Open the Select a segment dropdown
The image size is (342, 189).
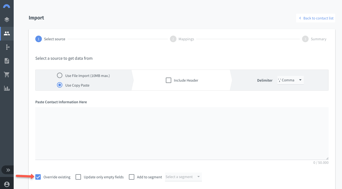click(183, 177)
